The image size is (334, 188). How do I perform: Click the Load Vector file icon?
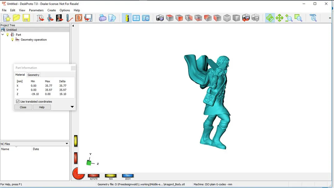coord(40,18)
